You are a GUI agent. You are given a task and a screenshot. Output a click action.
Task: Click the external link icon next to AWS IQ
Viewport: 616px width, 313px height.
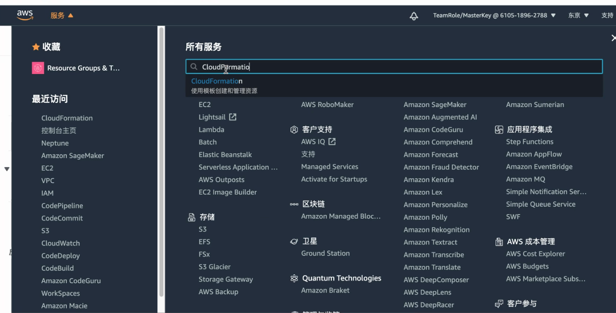point(332,141)
